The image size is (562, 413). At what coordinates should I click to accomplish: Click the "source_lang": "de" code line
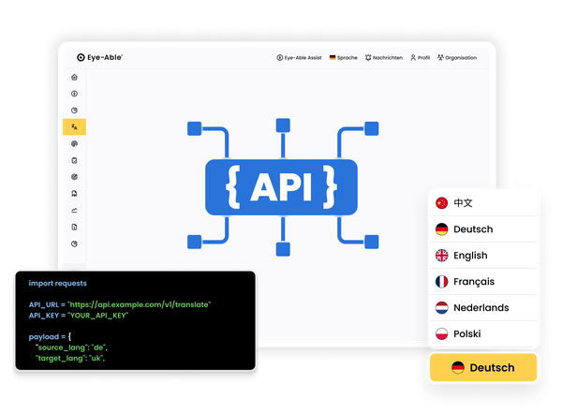(x=71, y=347)
